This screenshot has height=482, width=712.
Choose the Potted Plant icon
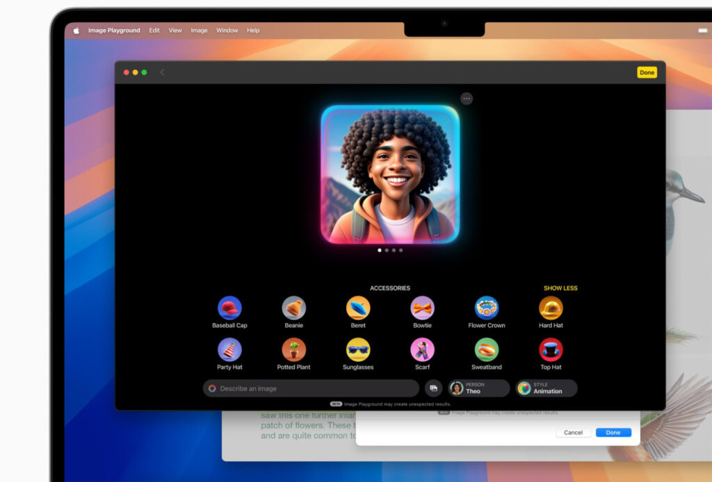294,350
